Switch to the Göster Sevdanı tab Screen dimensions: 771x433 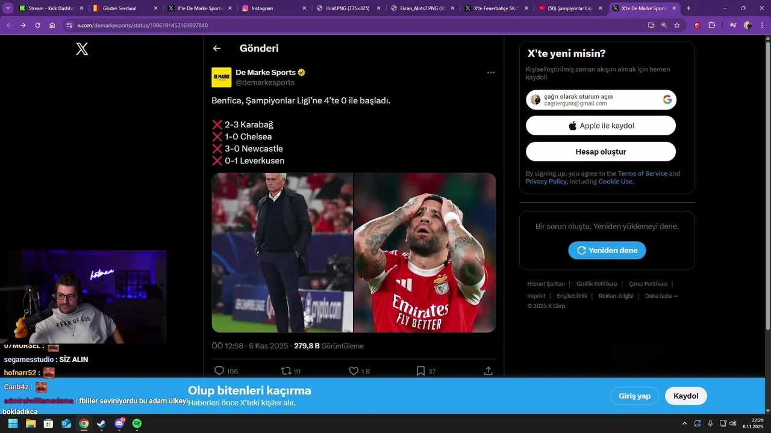pyautogui.click(x=125, y=8)
